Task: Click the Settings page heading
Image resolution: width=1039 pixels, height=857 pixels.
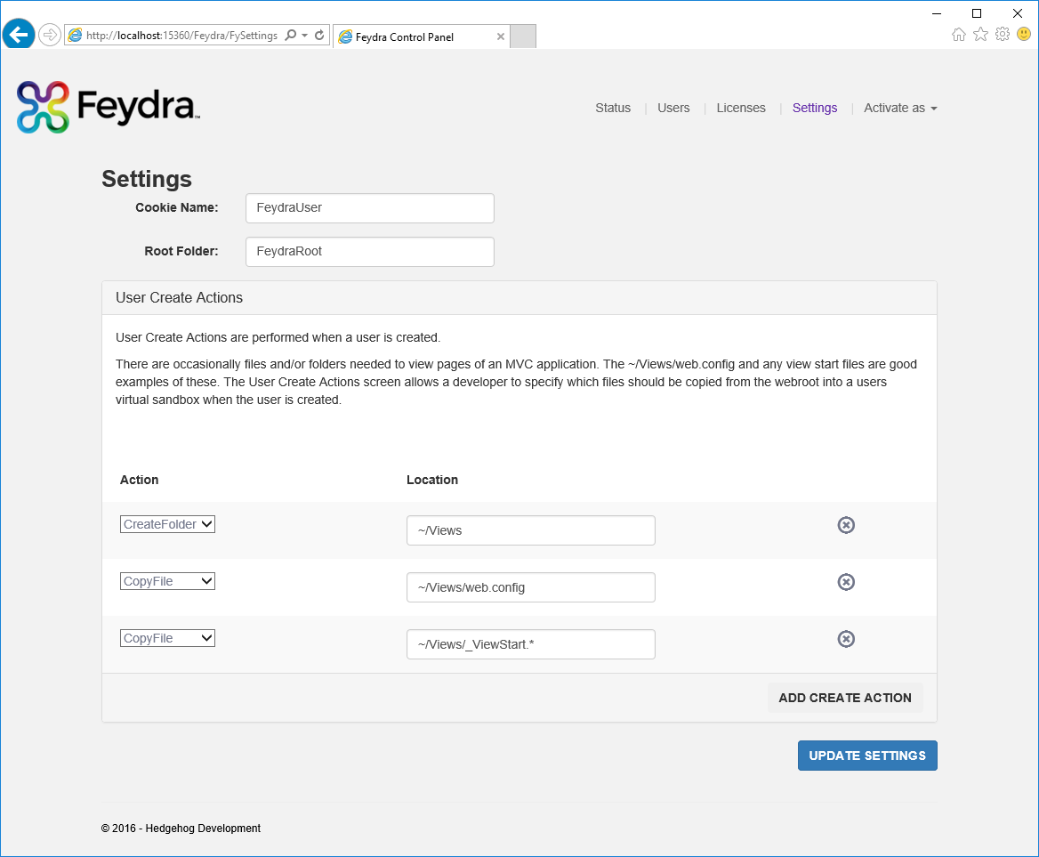Action: pos(147,179)
